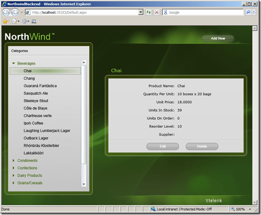The image size is (261, 215).
Task: Click the Categories panel scrollbar thumb
Action: 84,115
